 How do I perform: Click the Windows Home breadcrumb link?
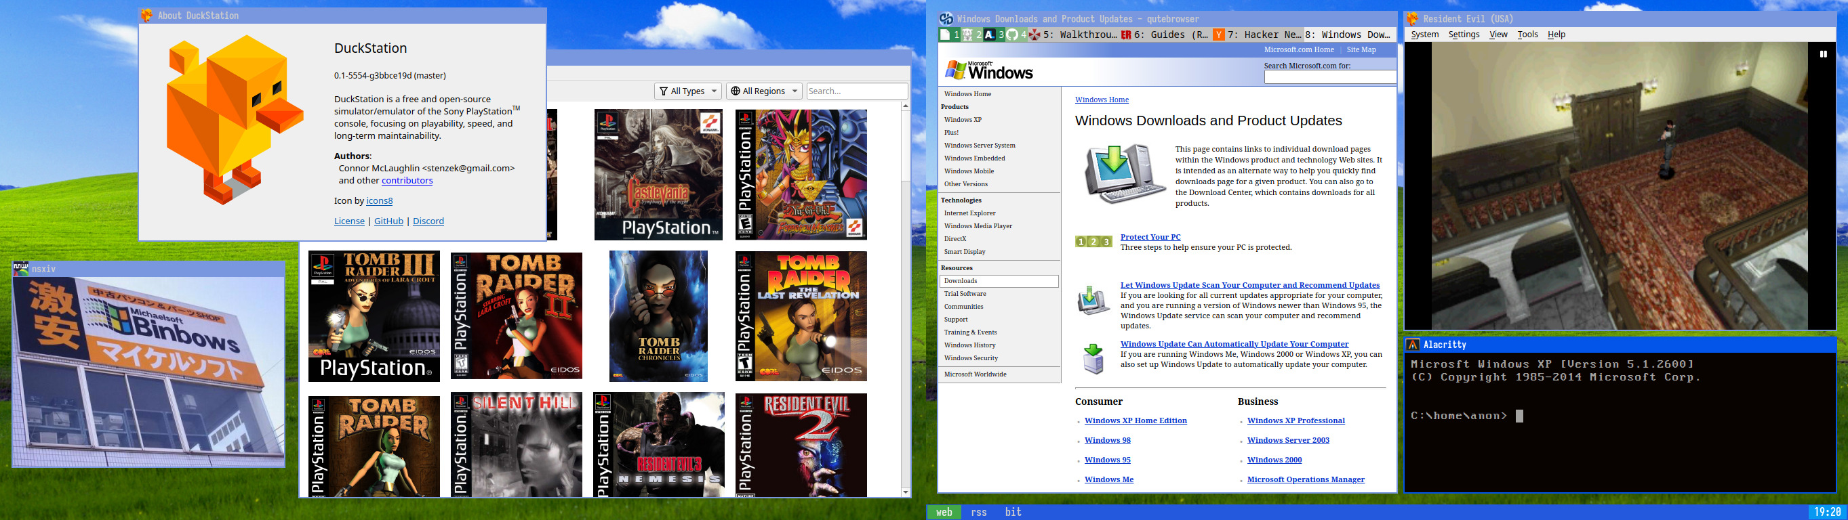point(1101,100)
